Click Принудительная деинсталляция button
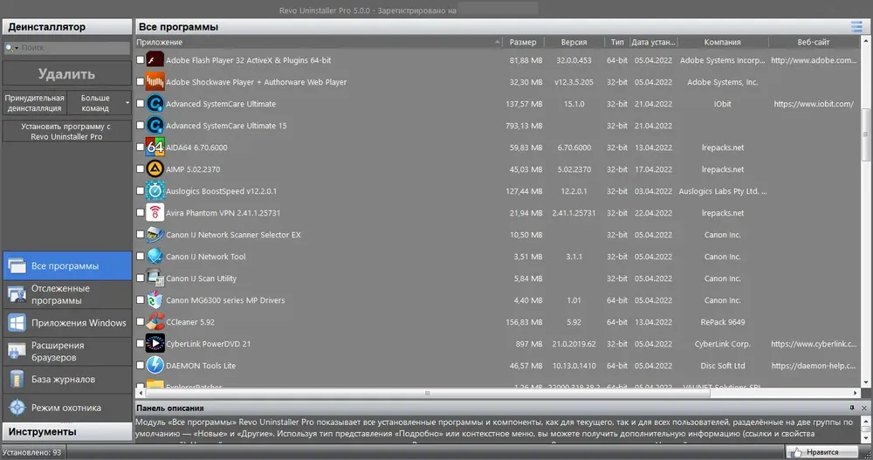The height and width of the screenshot is (460, 873). 35,102
